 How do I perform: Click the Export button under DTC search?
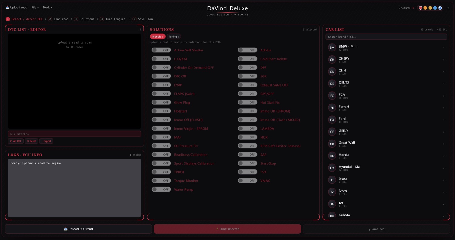[46, 141]
